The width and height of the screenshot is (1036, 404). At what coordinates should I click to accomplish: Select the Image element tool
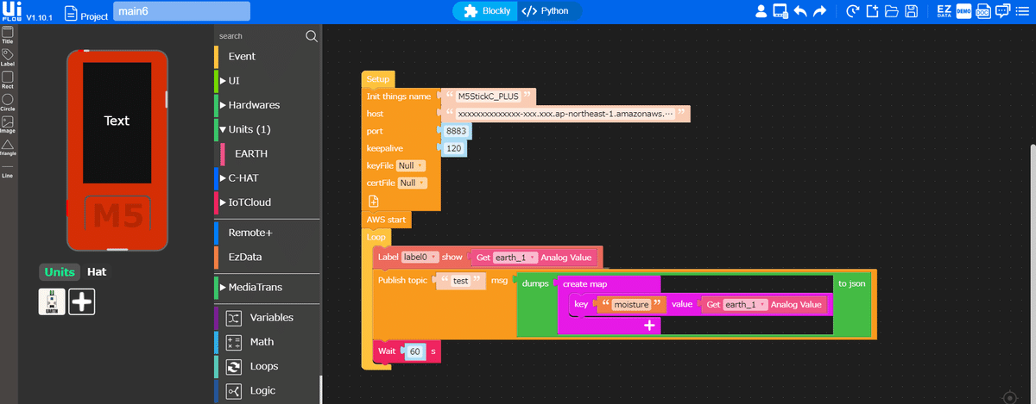point(7,125)
